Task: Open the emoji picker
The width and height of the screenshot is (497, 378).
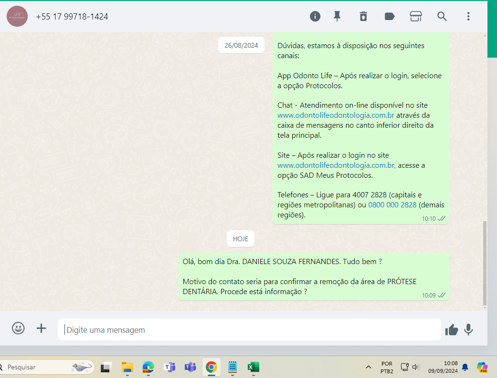Action: 18,328
